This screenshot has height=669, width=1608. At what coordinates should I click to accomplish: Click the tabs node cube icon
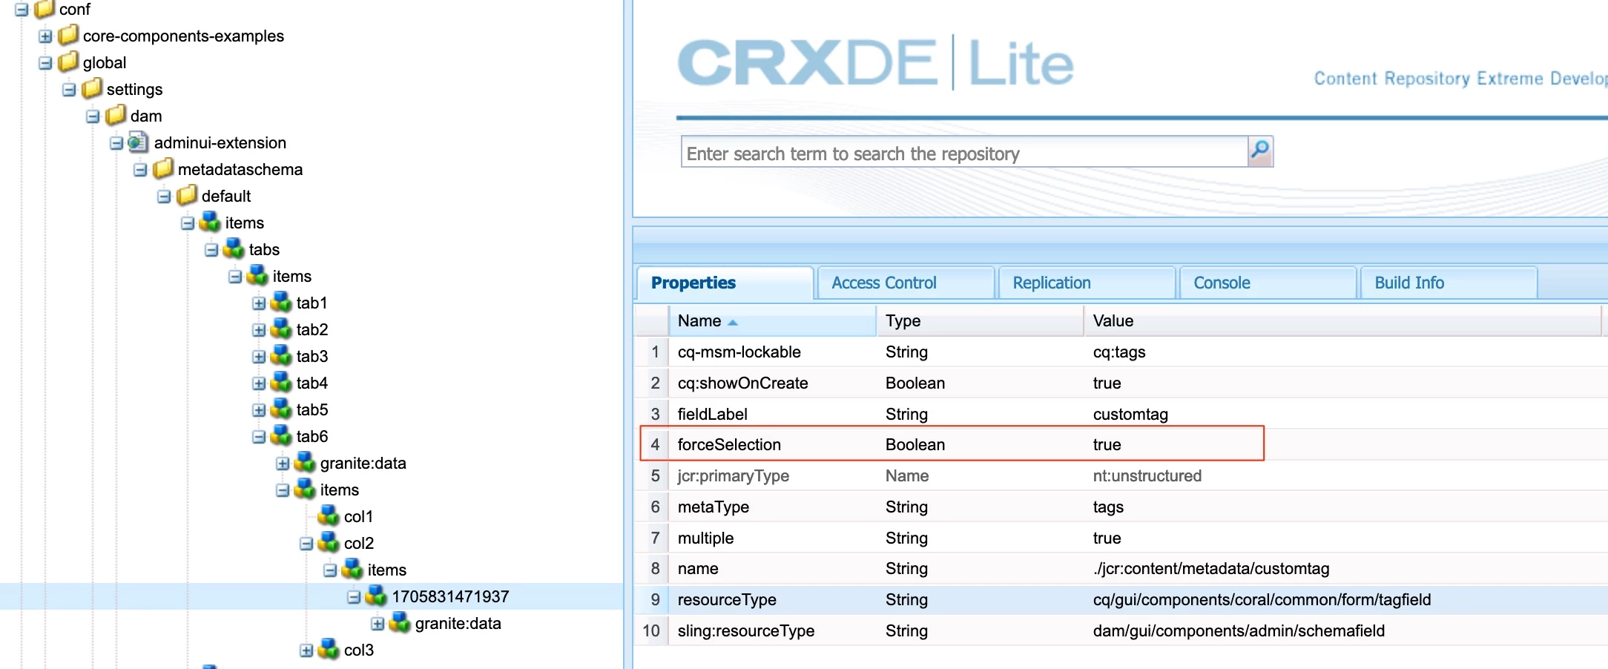point(234,249)
